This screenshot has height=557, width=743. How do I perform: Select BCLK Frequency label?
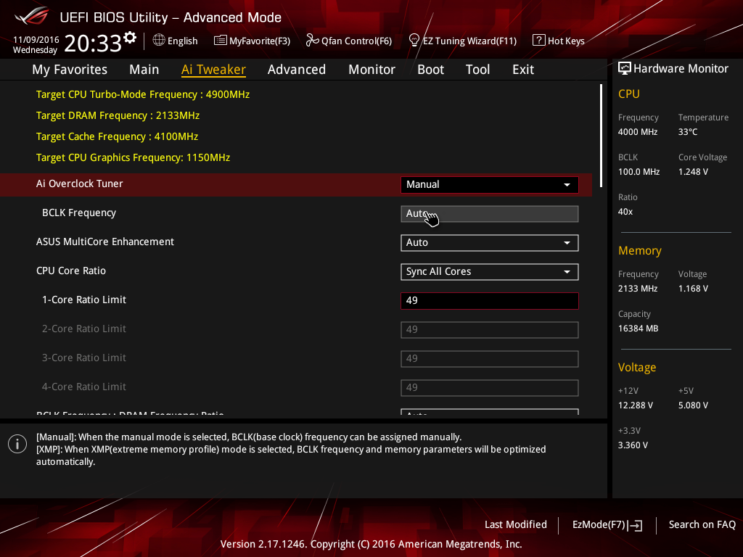(79, 213)
